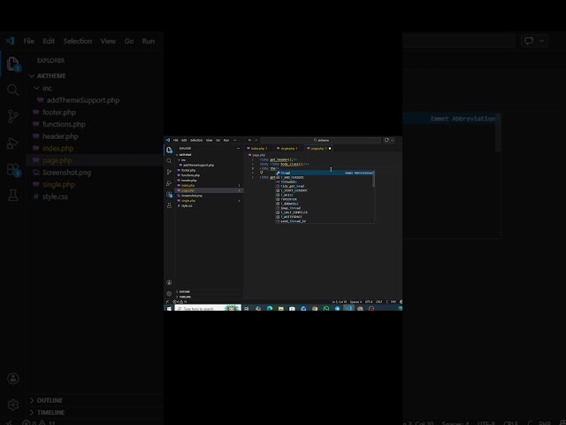Image resolution: width=566 pixels, height=425 pixels.
Task: Go forward with the title bar arrow
Action: (256, 140)
